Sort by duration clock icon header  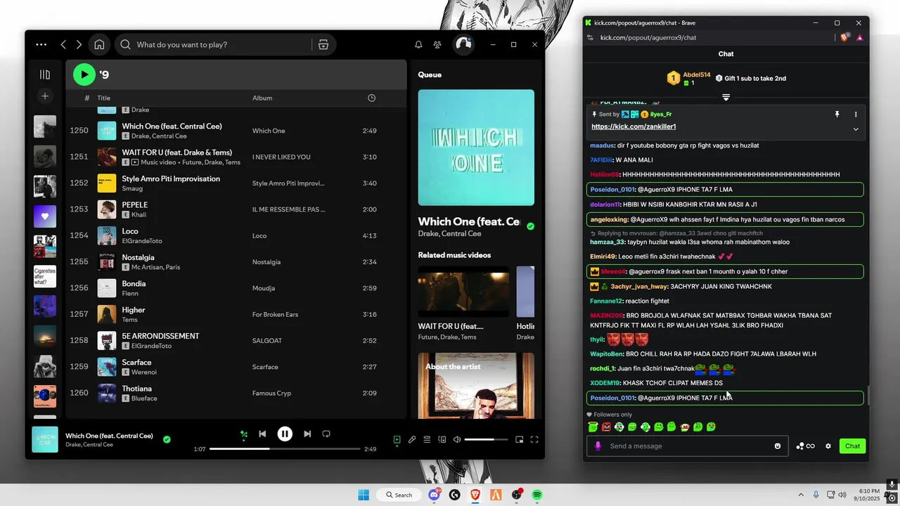(x=372, y=98)
